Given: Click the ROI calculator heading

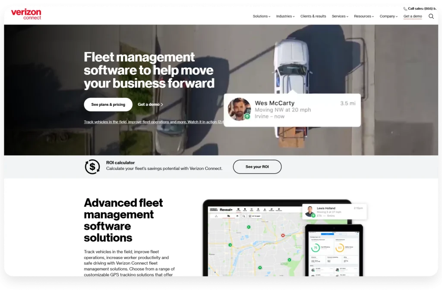Looking at the screenshot, I should (x=120, y=163).
